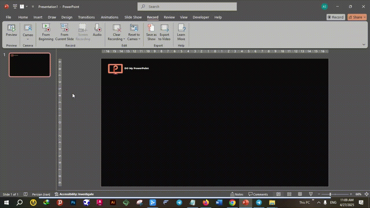Record From Current Slide
The height and width of the screenshot is (208, 370).
[64, 32]
